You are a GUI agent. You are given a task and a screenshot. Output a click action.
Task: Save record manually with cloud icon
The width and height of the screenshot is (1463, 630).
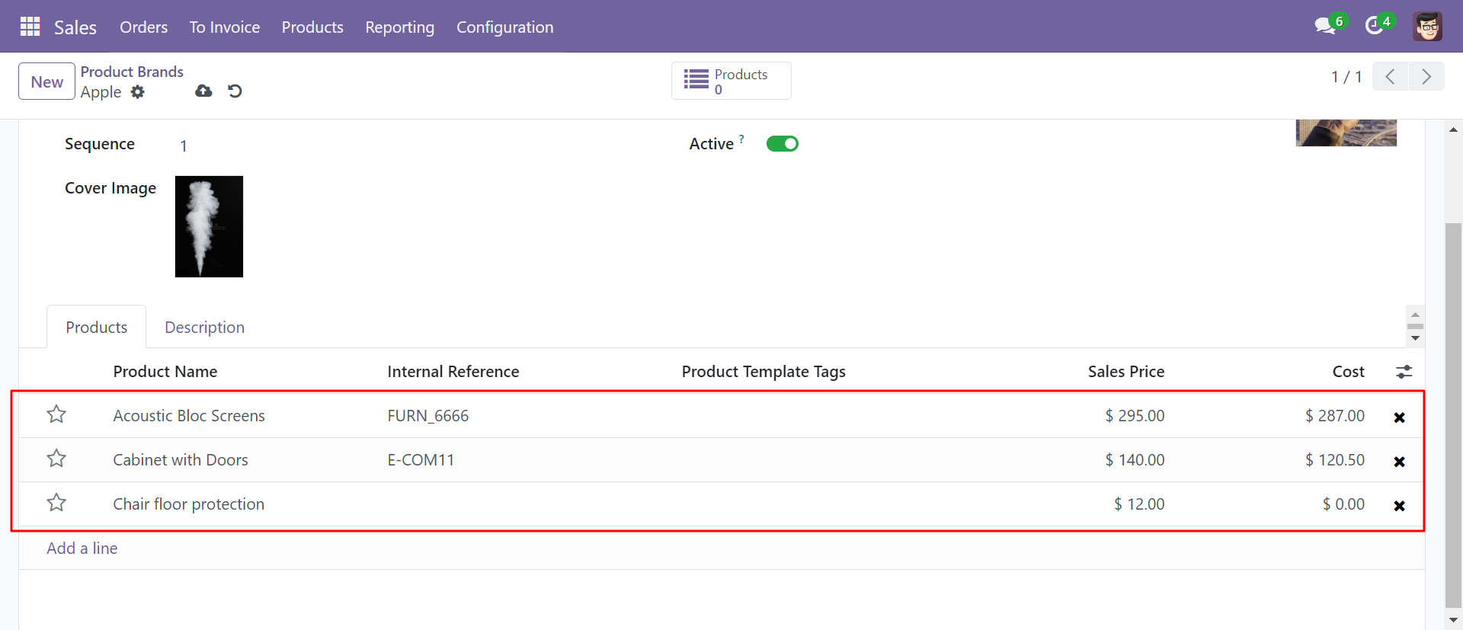point(203,91)
